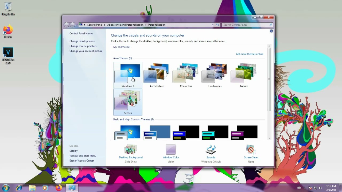This screenshot has width=342, height=192.
Task: Open Change your account picture
Action: (x=86, y=51)
